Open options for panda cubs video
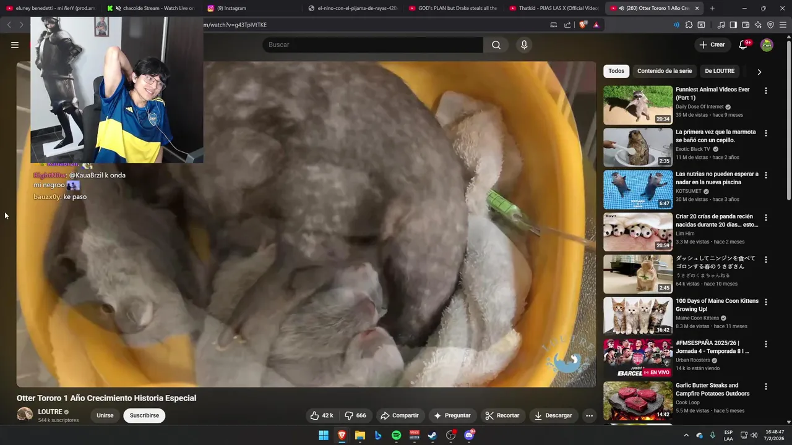Image resolution: width=792 pixels, height=445 pixels. coord(766,218)
